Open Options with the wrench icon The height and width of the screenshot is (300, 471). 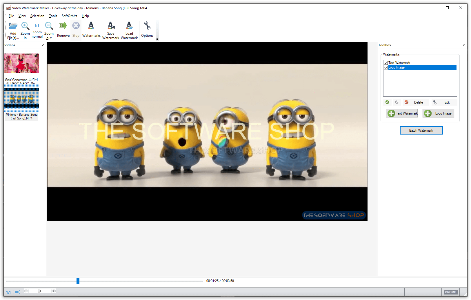[147, 26]
